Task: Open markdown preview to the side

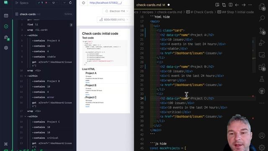Action: point(217,5)
